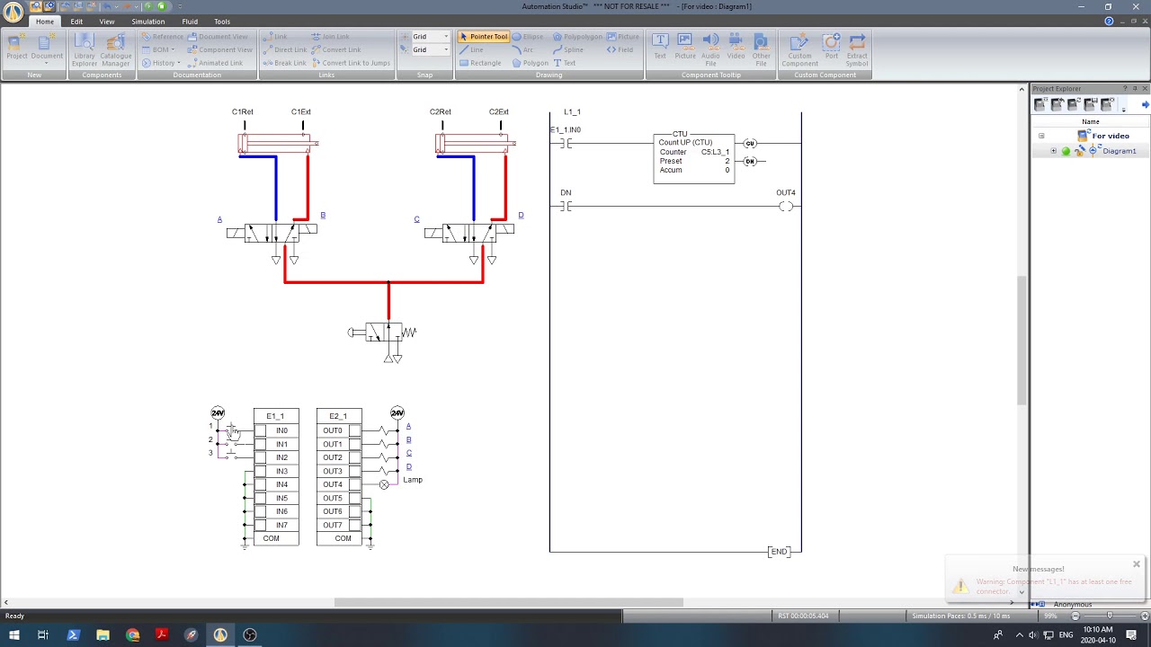The image size is (1151, 647).
Task: Select the Arc drawing tool
Action: click(x=522, y=50)
